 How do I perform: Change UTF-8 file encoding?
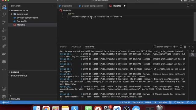click(148, 102)
